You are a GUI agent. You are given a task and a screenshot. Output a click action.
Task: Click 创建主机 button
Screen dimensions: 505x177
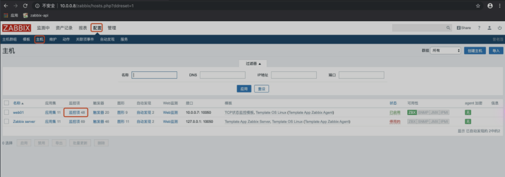click(x=475, y=51)
